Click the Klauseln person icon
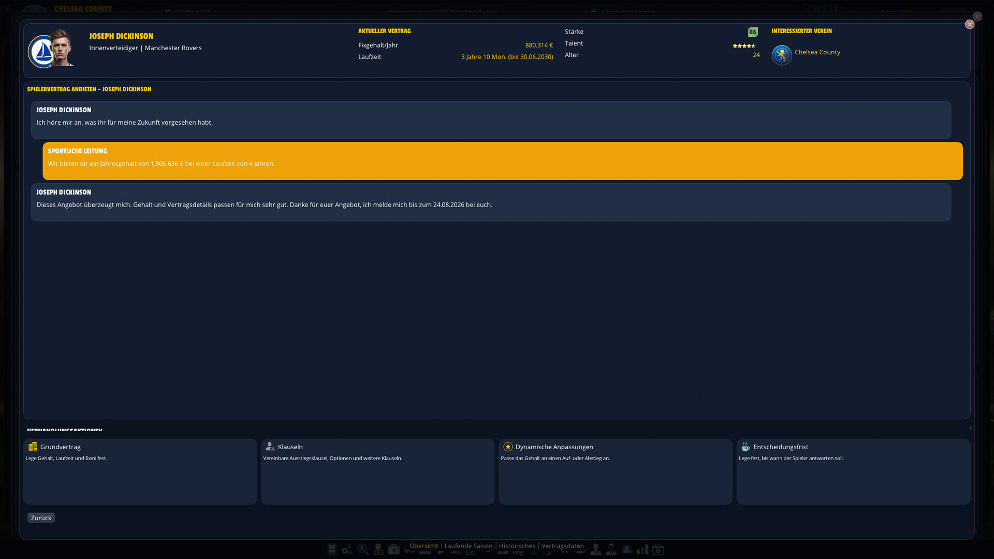The height and width of the screenshot is (559, 994). (270, 447)
